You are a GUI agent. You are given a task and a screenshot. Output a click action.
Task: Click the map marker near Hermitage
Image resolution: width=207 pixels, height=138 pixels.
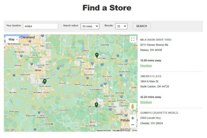pos(97,55)
